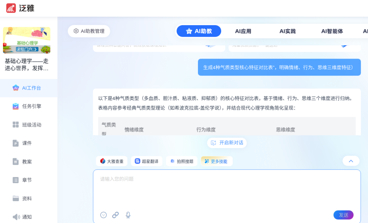The height and width of the screenshot is (223, 368).
Task: Click the link attachment icon
Action: 116,215
